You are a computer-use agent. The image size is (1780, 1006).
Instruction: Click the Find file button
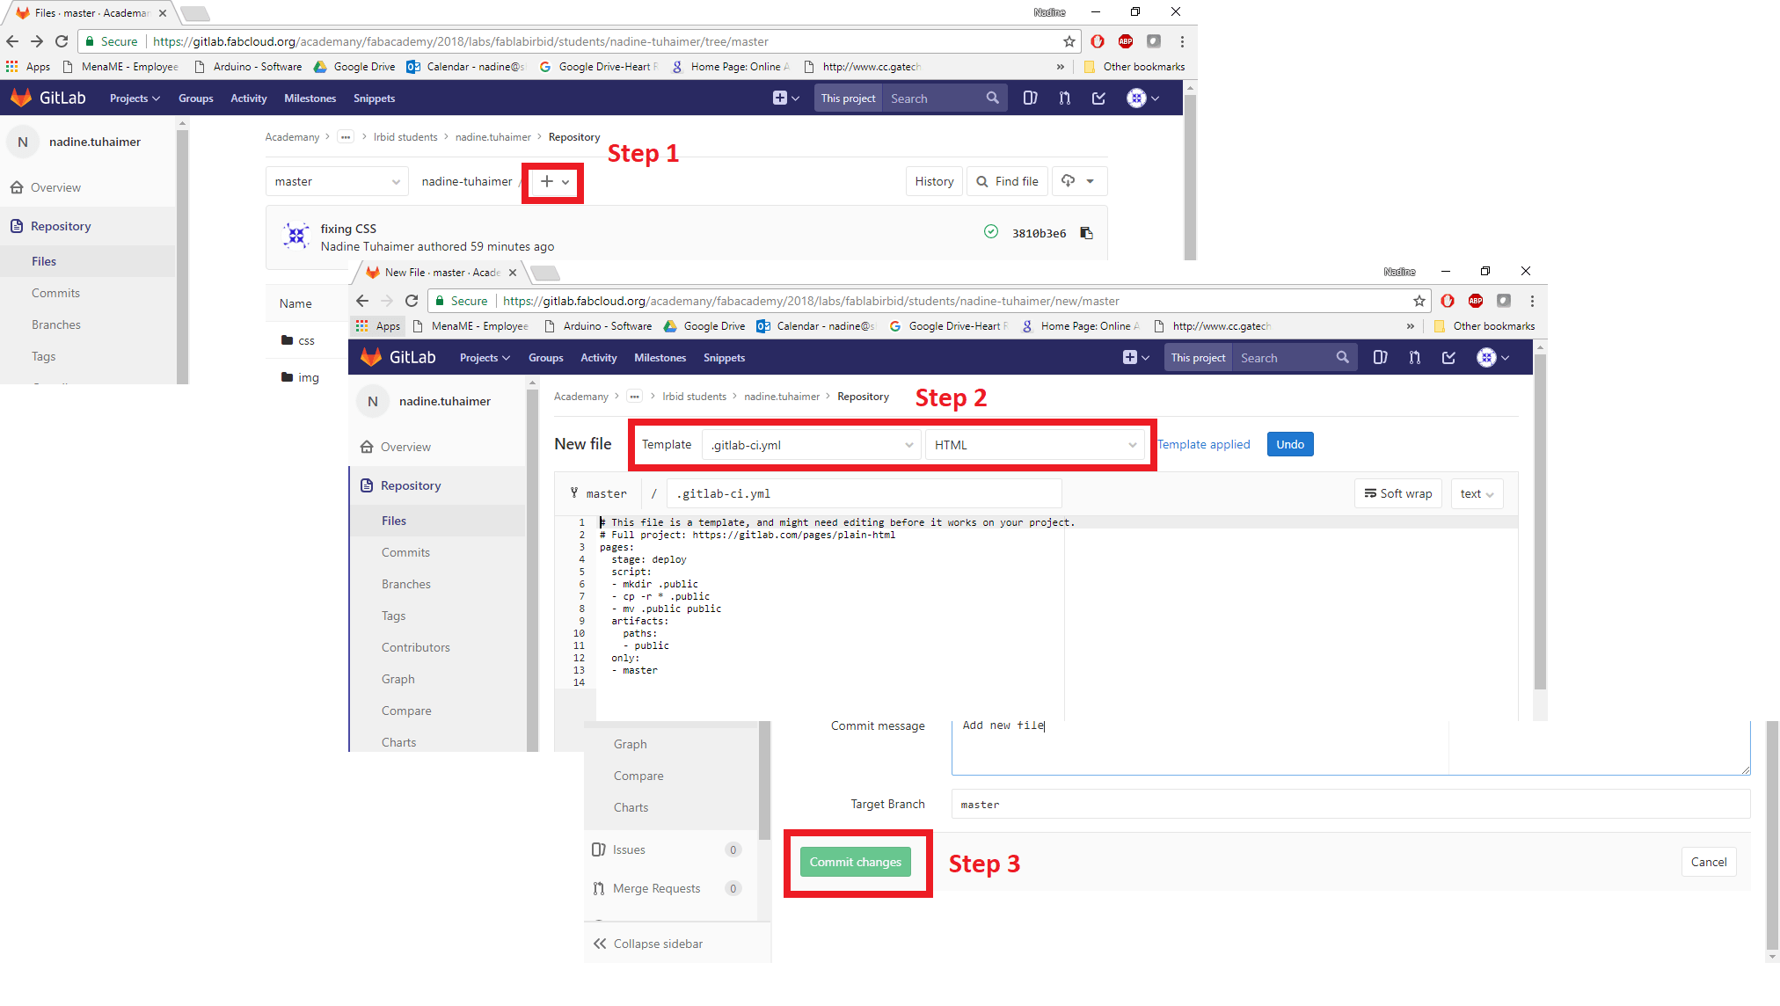coord(1008,182)
